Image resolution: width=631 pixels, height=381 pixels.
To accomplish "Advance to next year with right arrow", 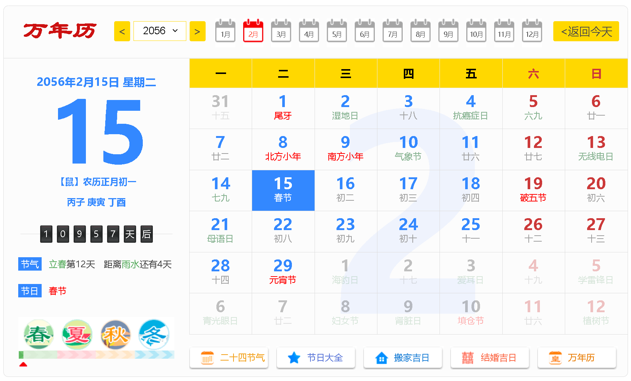I will coord(197,32).
